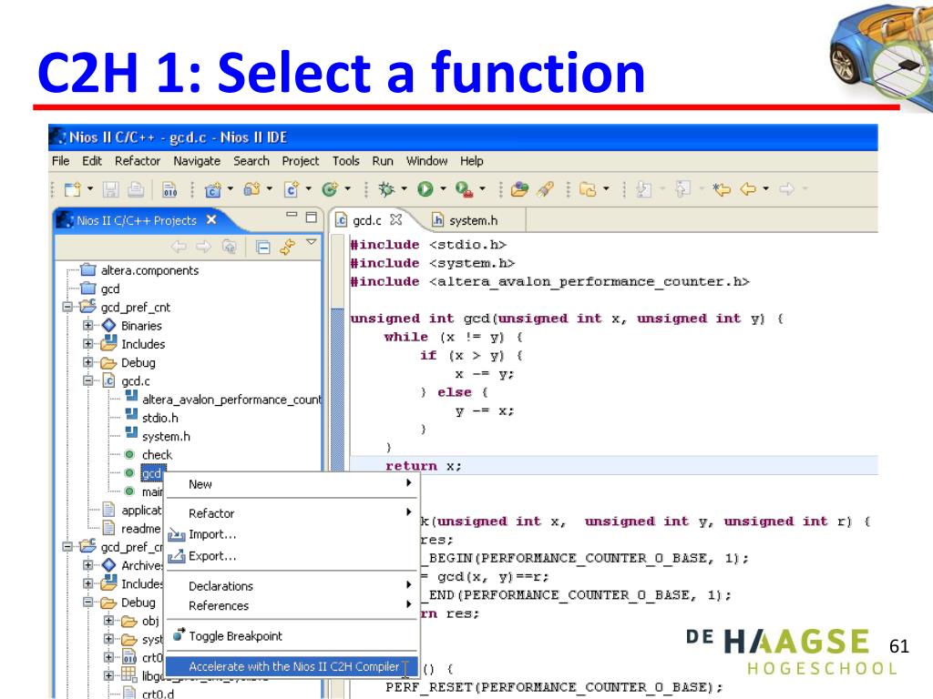The image size is (933, 699).
Task: Click the Import icon in context menu
Action: [177, 535]
